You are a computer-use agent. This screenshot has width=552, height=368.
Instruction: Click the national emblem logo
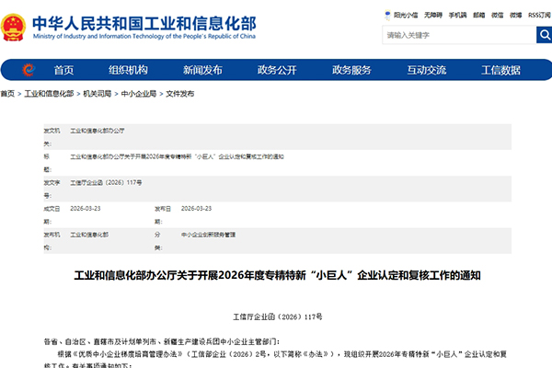pos(14,27)
